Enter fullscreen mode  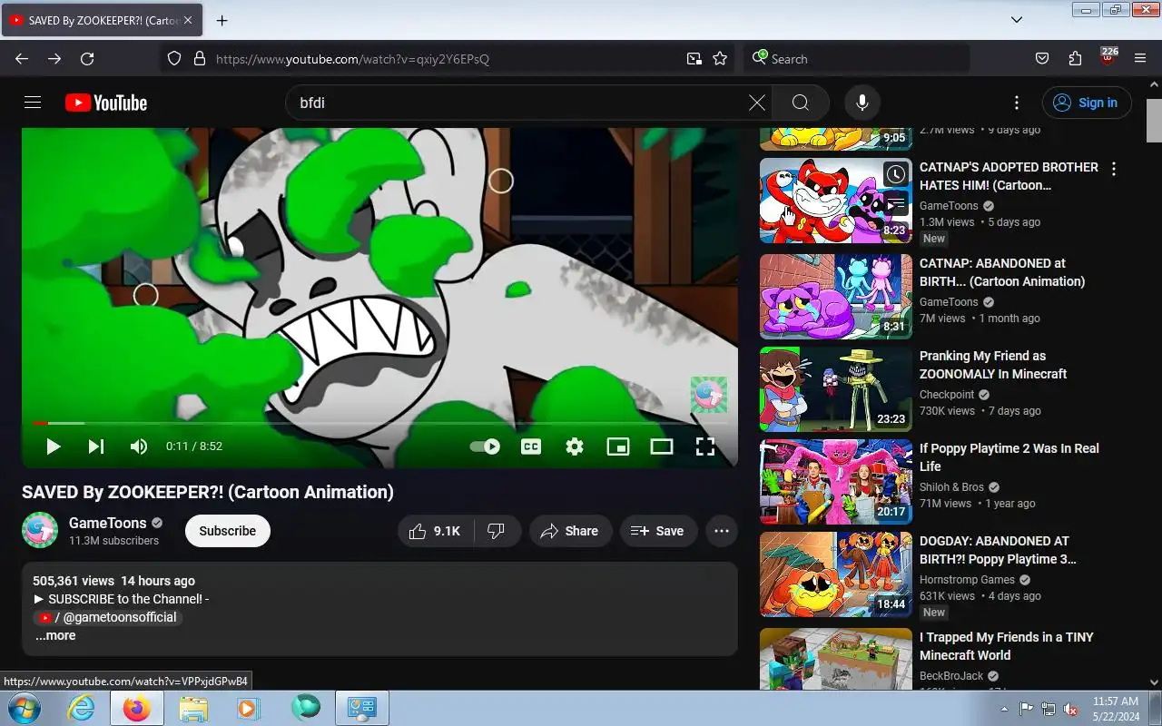(705, 446)
